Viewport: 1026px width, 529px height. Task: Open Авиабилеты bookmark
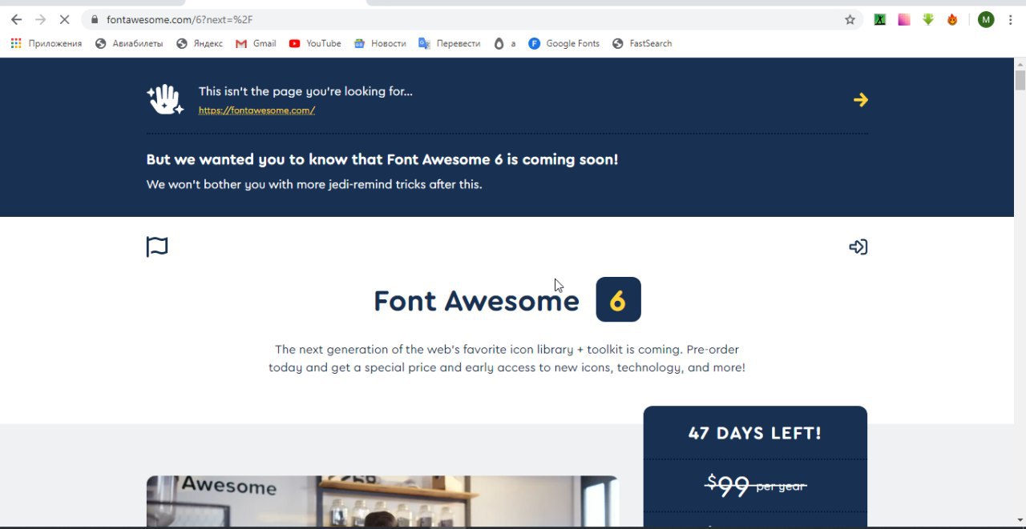click(x=129, y=43)
